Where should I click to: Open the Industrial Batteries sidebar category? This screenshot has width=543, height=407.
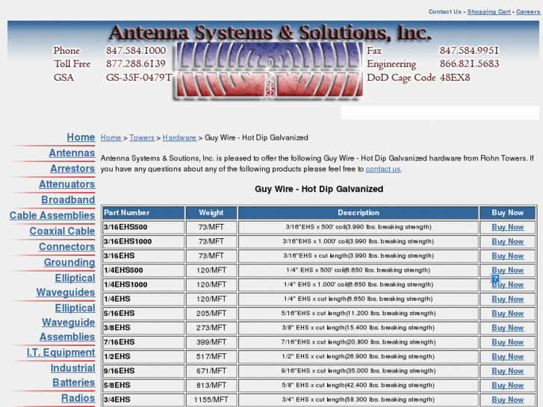73,375
